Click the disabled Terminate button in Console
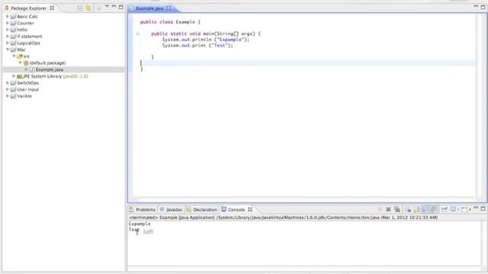Image resolution: width=488 pixels, height=274 pixels. pos(380,210)
